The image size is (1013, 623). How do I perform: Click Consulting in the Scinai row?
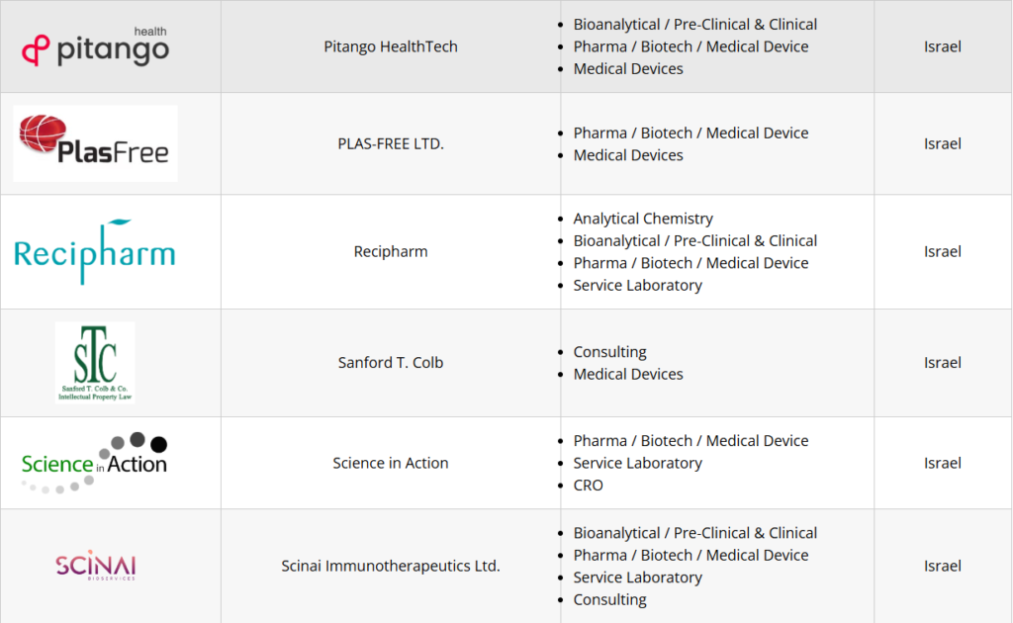click(x=609, y=600)
